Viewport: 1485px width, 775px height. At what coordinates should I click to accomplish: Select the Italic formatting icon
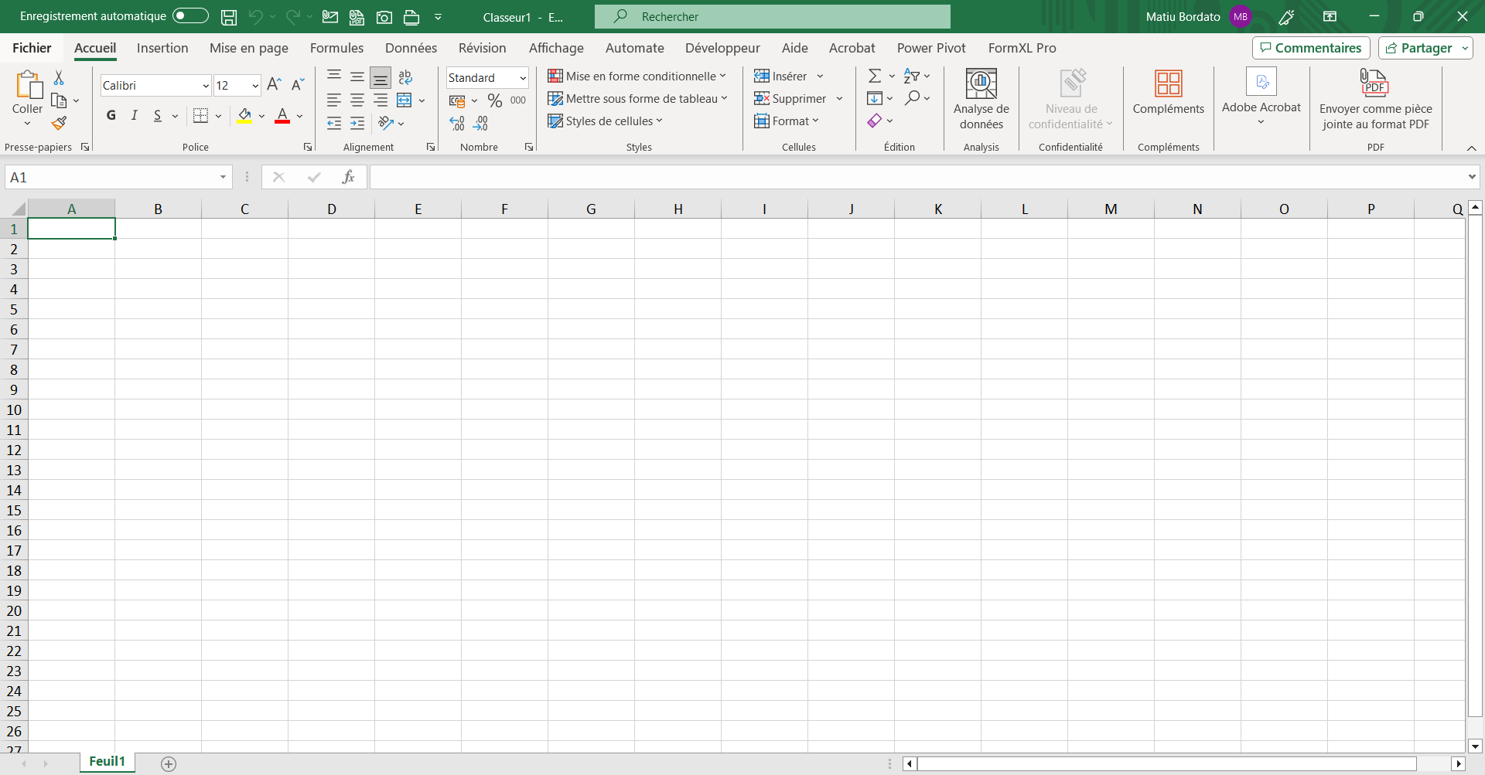pos(134,115)
